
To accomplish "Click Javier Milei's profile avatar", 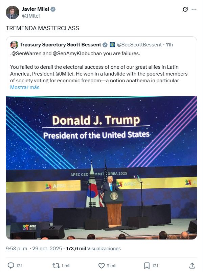I will point(13,13).
